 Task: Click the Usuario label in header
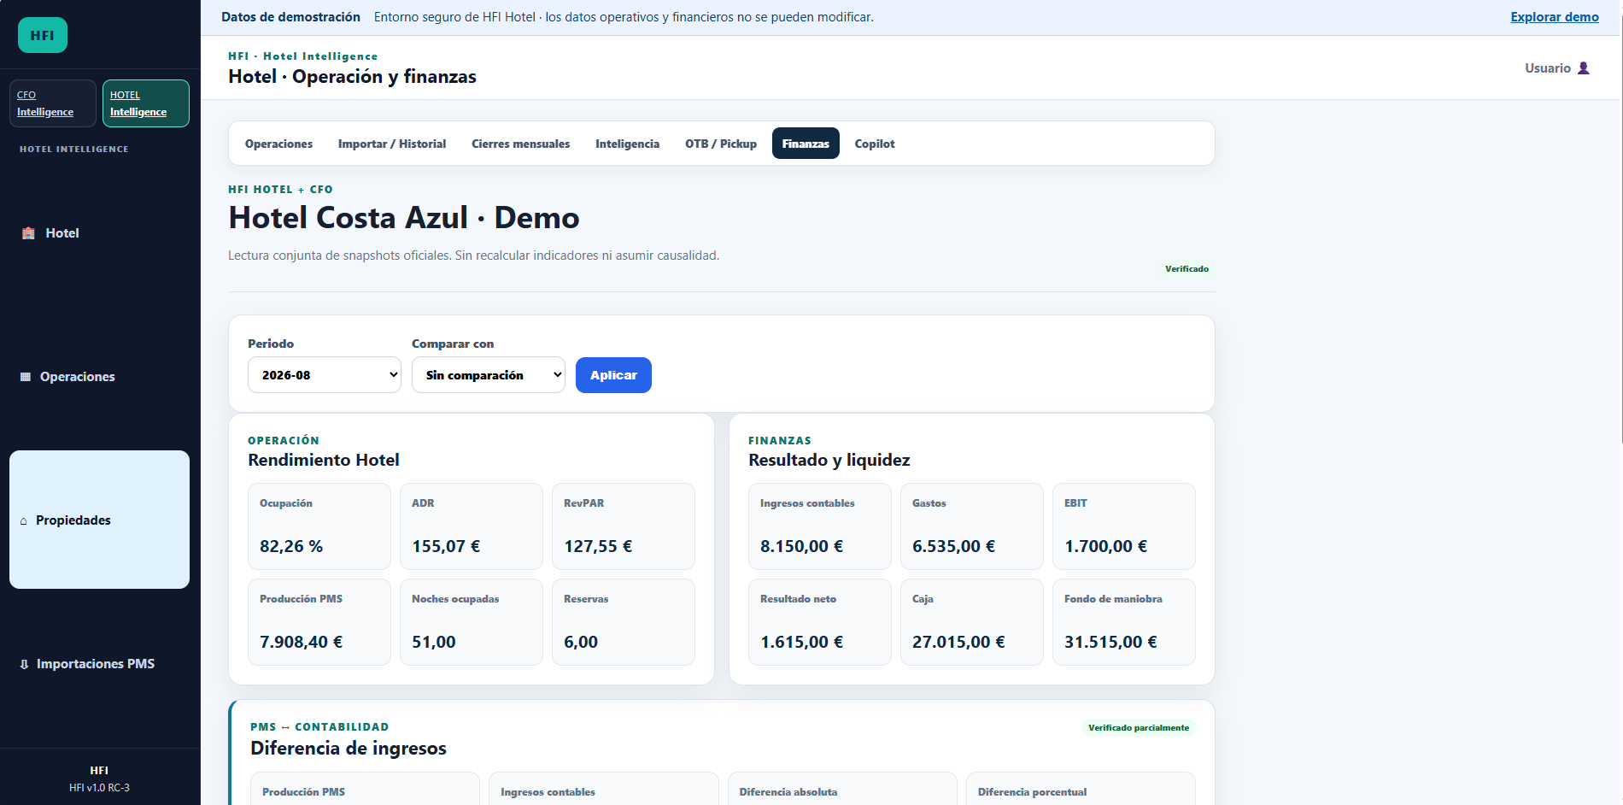coord(1548,68)
